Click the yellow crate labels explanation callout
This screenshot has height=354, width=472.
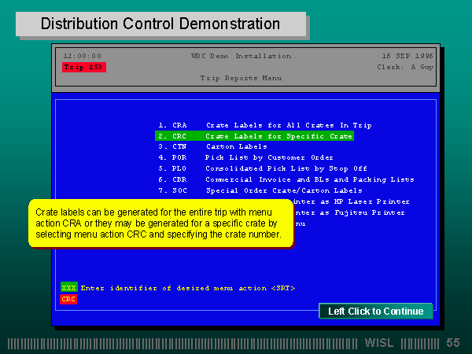click(x=160, y=223)
